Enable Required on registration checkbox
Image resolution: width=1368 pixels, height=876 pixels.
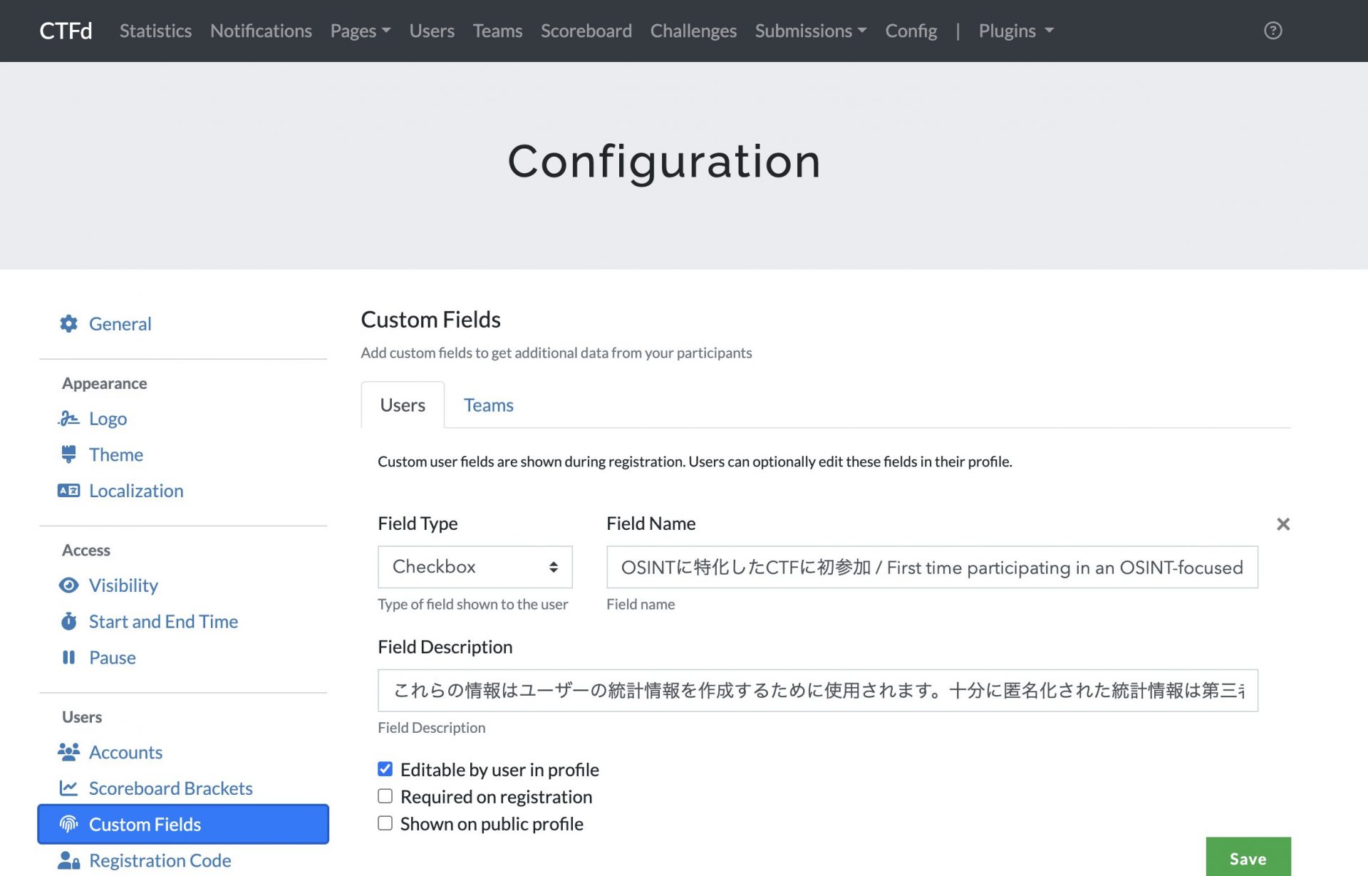[x=385, y=796]
